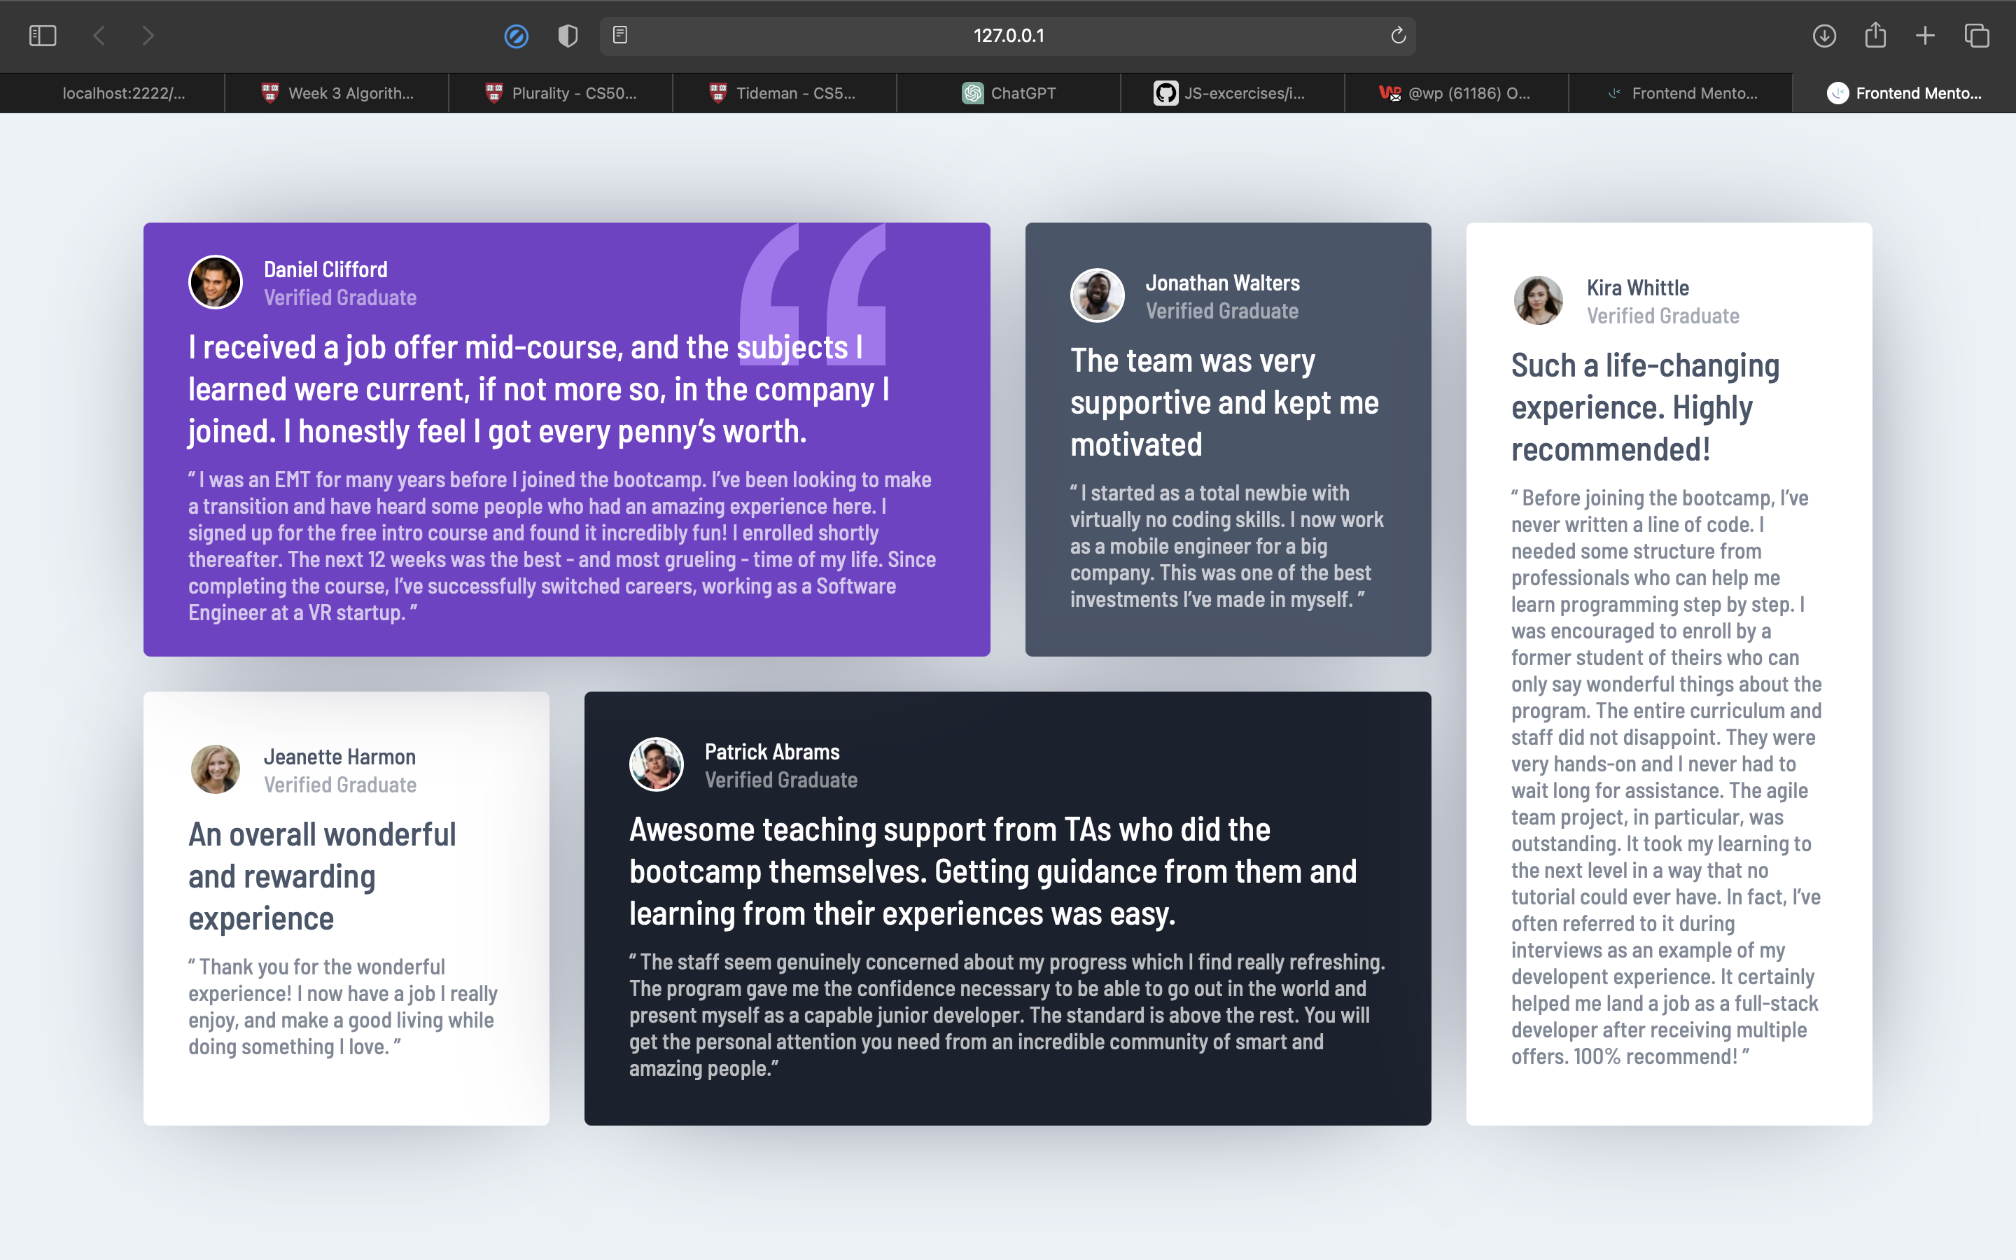The width and height of the screenshot is (2016, 1260).
Task: Click Patrick Abrams' name heading
Action: pyautogui.click(x=771, y=752)
